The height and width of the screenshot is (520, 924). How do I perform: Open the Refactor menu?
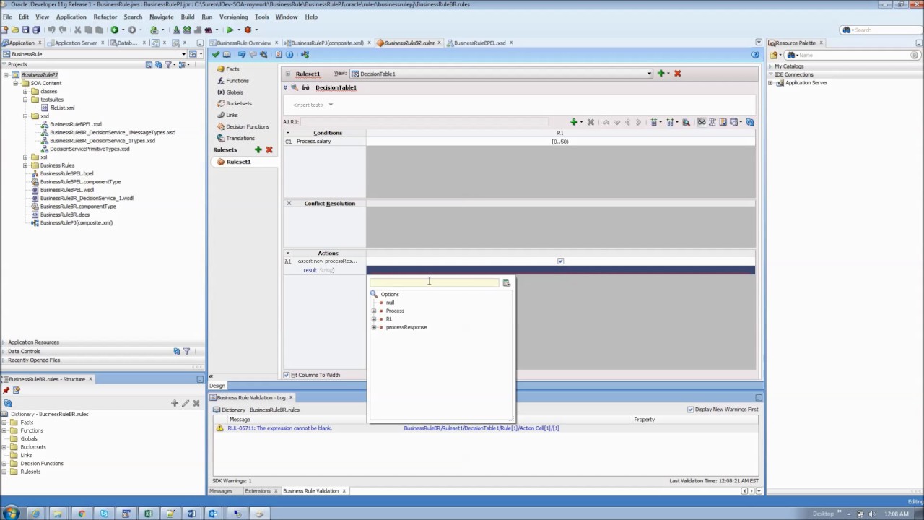click(105, 17)
